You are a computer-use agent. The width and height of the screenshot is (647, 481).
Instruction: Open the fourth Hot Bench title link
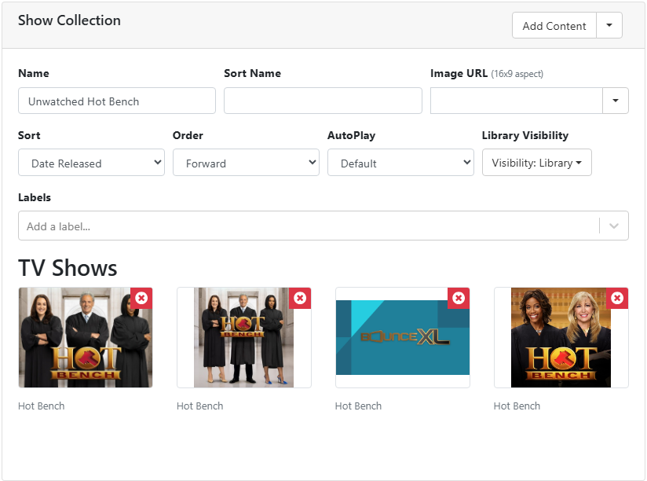(x=517, y=406)
